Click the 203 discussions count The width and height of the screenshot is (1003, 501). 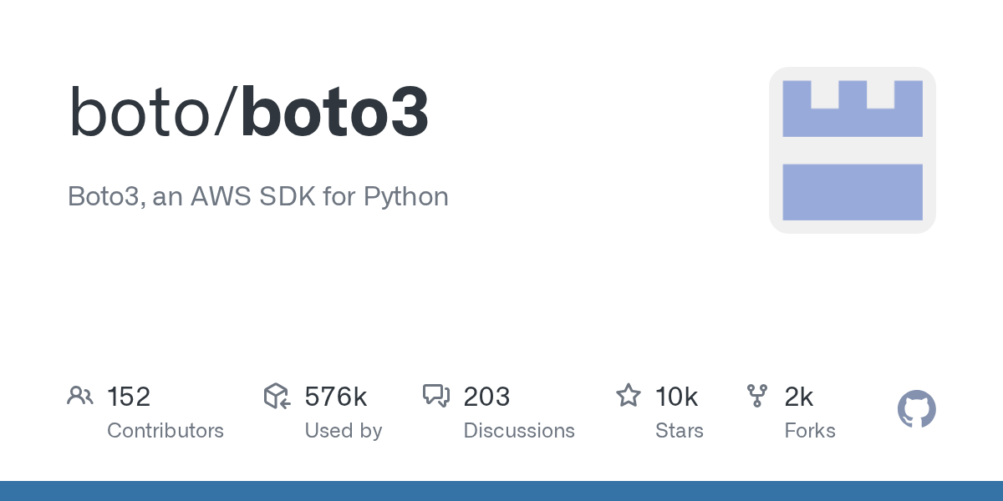coord(486,397)
